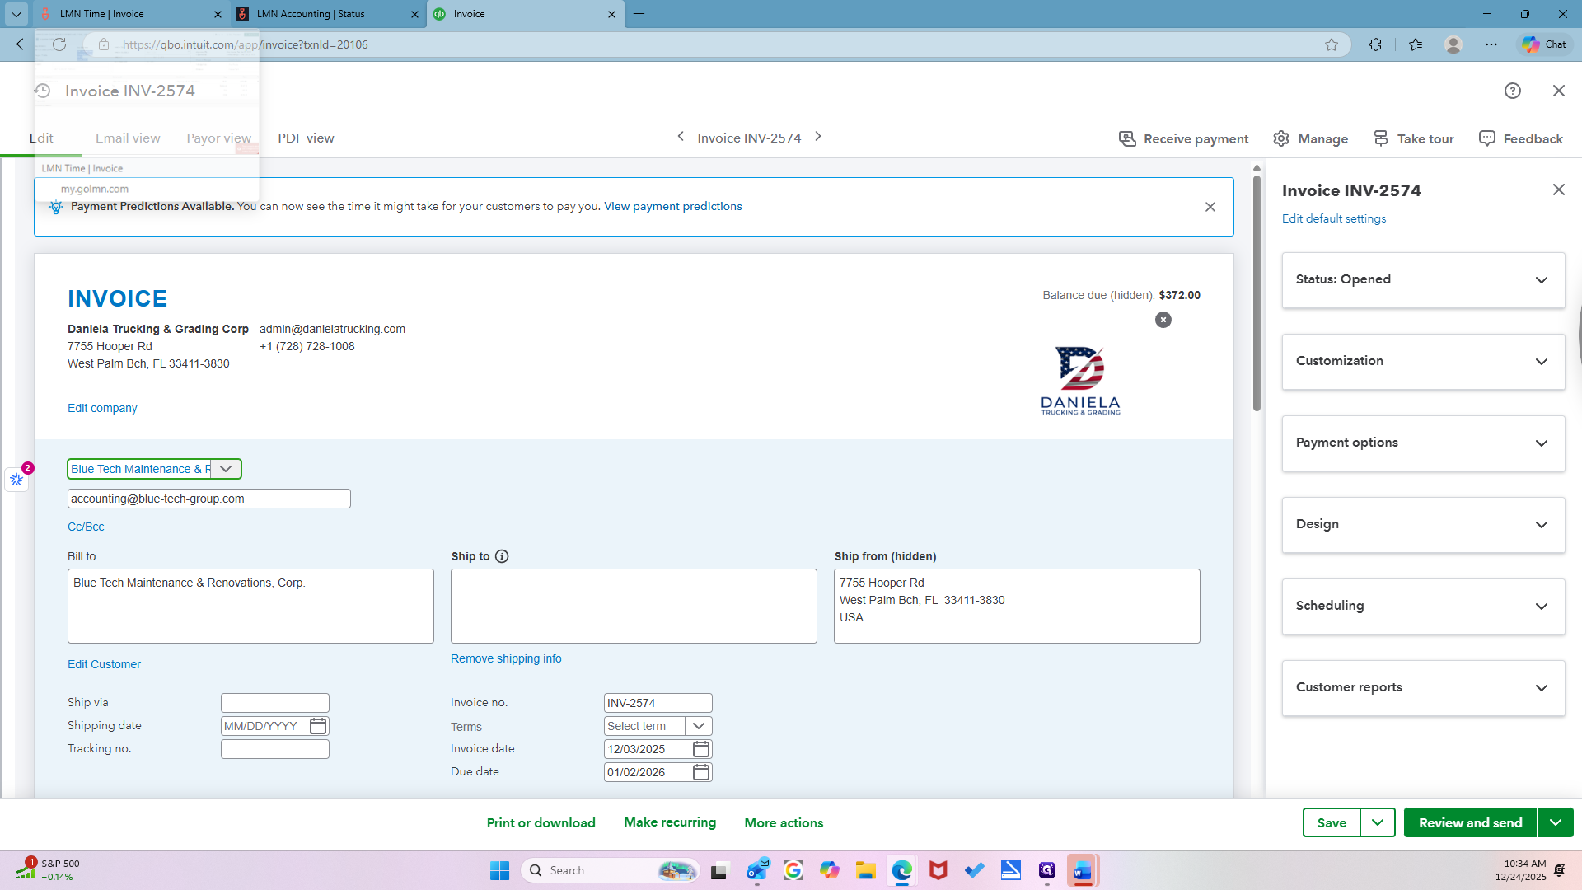
Task: Click the Save button
Action: pos(1332,822)
